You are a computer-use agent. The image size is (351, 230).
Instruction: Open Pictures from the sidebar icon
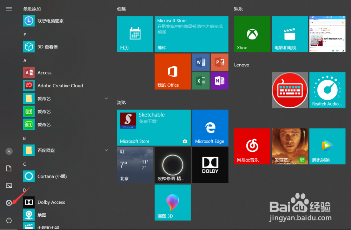[x=9, y=186]
